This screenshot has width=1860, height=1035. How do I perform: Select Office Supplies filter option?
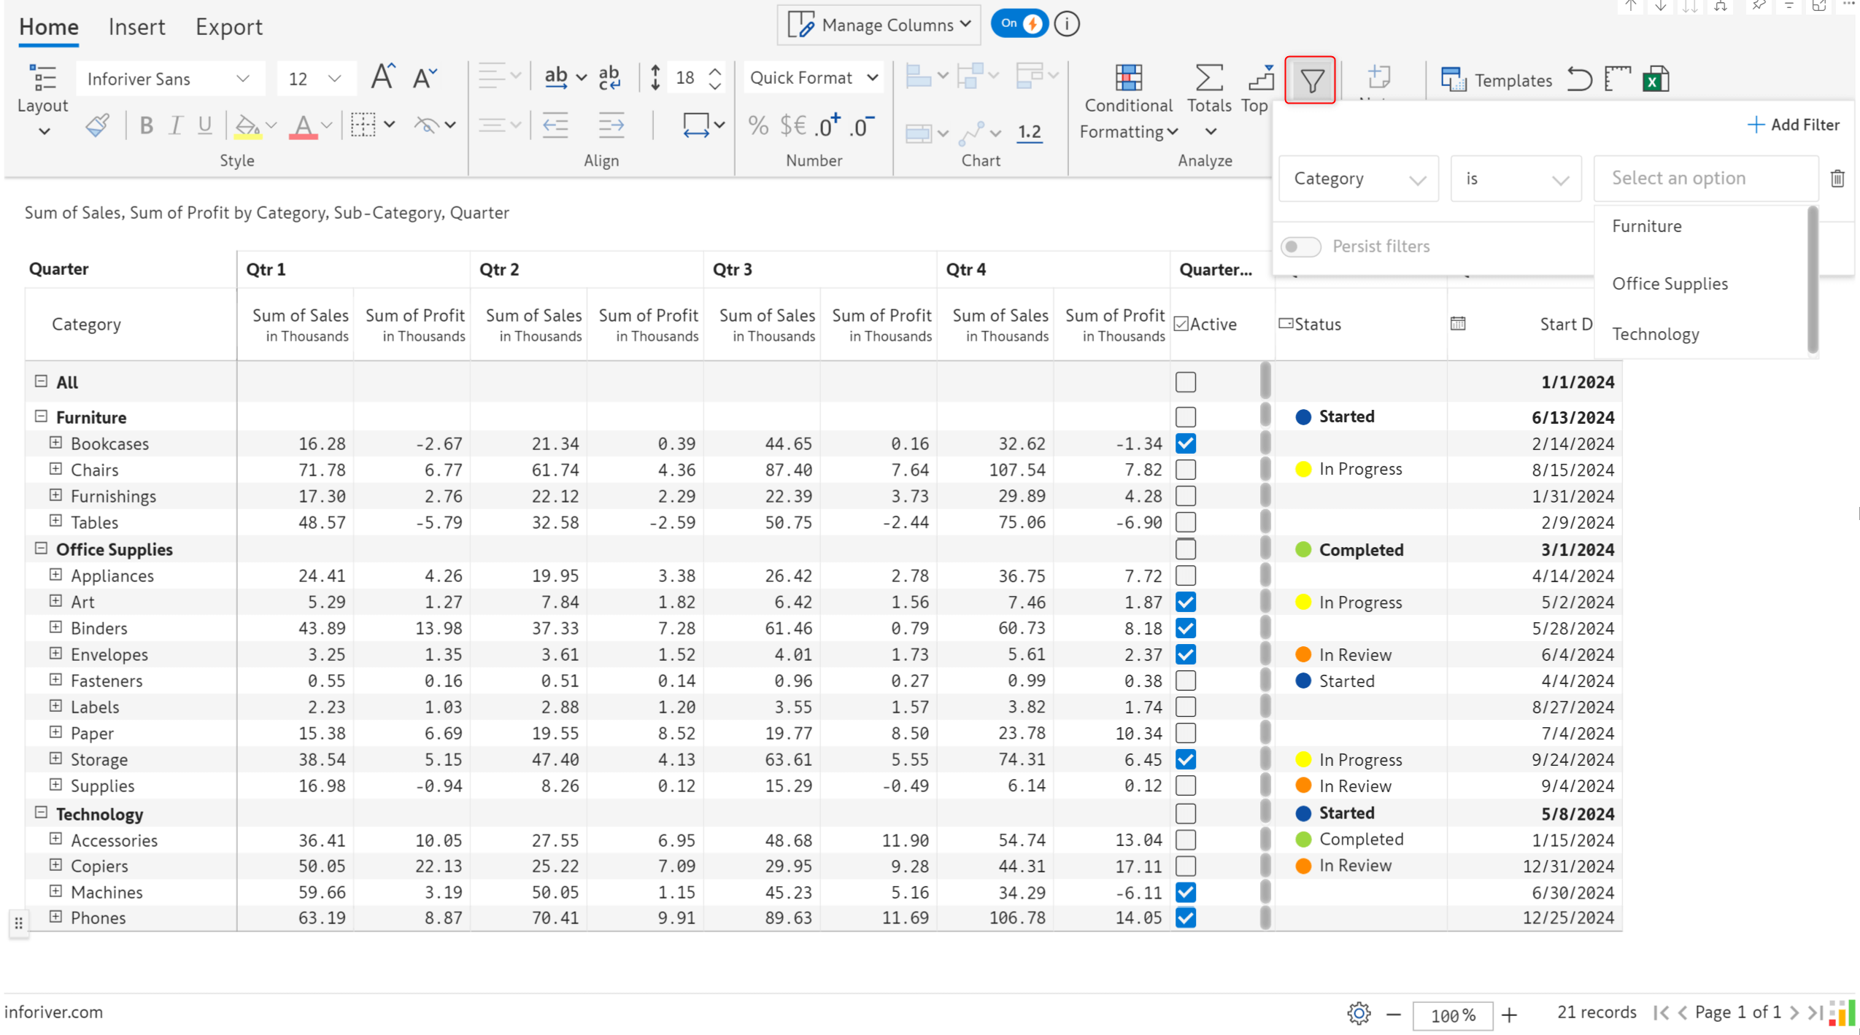(x=1669, y=284)
